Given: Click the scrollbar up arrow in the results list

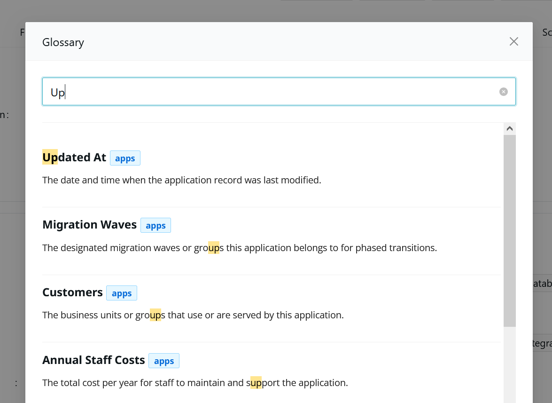Looking at the screenshot, I should pos(509,128).
